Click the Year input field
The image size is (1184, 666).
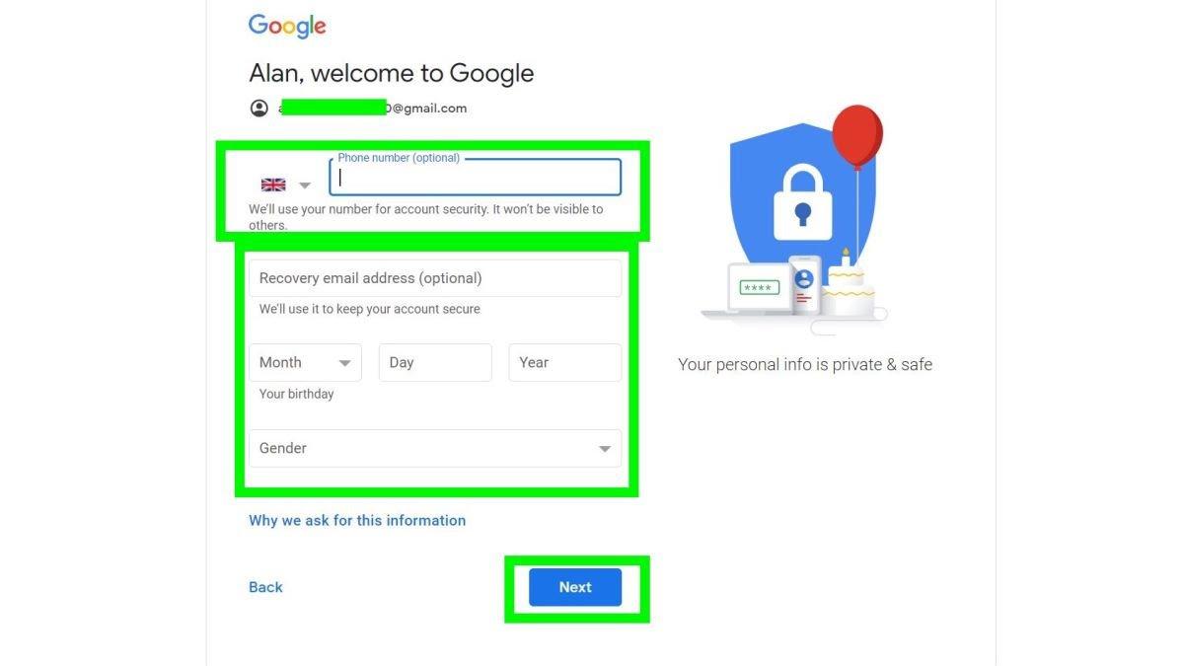pos(565,362)
